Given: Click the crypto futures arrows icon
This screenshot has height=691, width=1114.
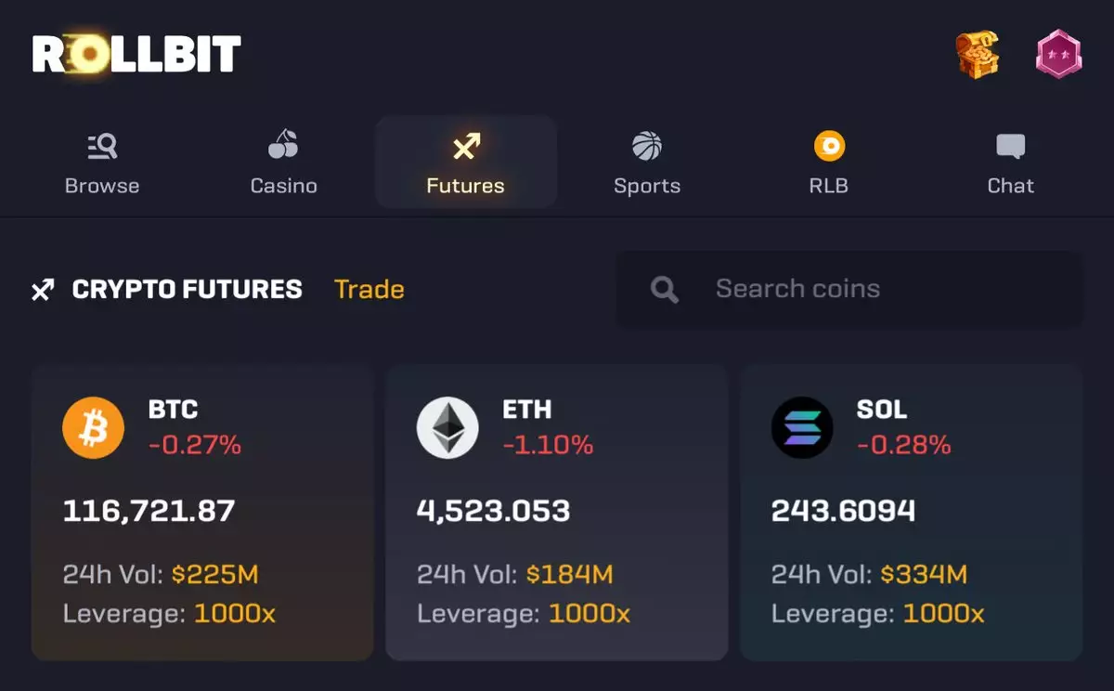Looking at the screenshot, I should coord(43,290).
